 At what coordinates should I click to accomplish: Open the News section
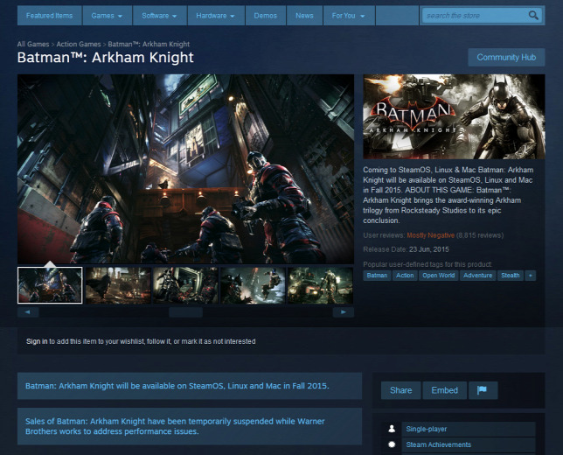pos(304,16)
